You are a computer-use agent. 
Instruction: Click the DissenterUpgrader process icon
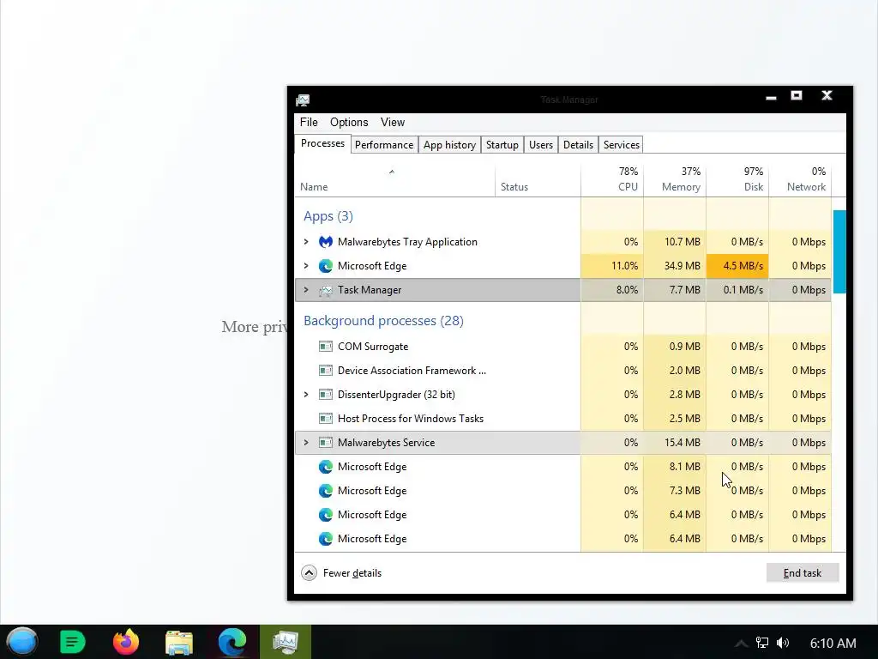[325, 395]
